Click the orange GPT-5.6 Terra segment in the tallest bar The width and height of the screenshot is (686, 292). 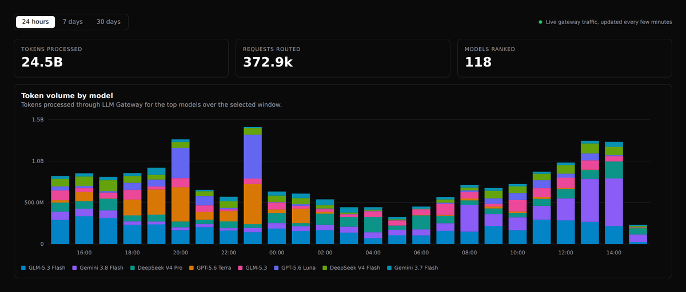(253, 204)
